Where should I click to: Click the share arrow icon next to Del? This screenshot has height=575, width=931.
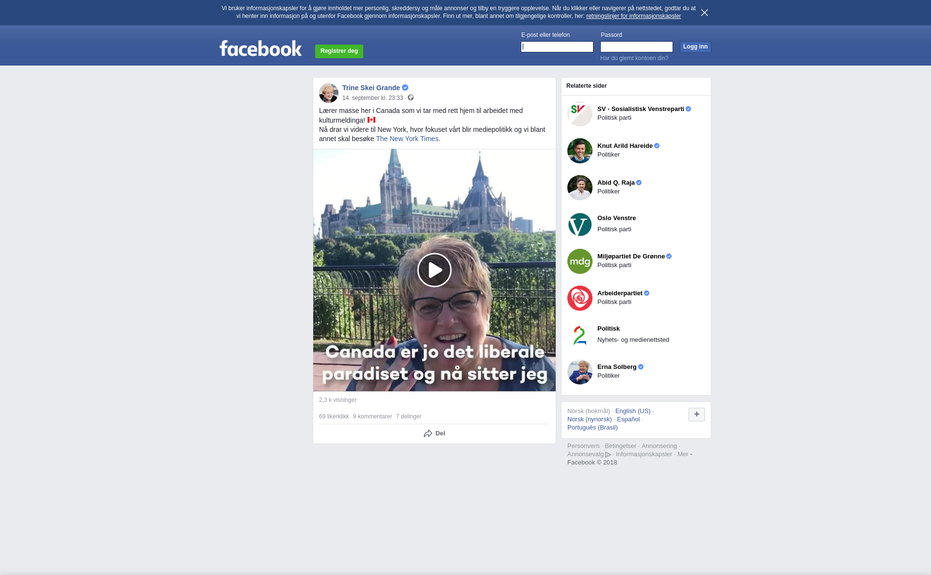pos(428,433)
